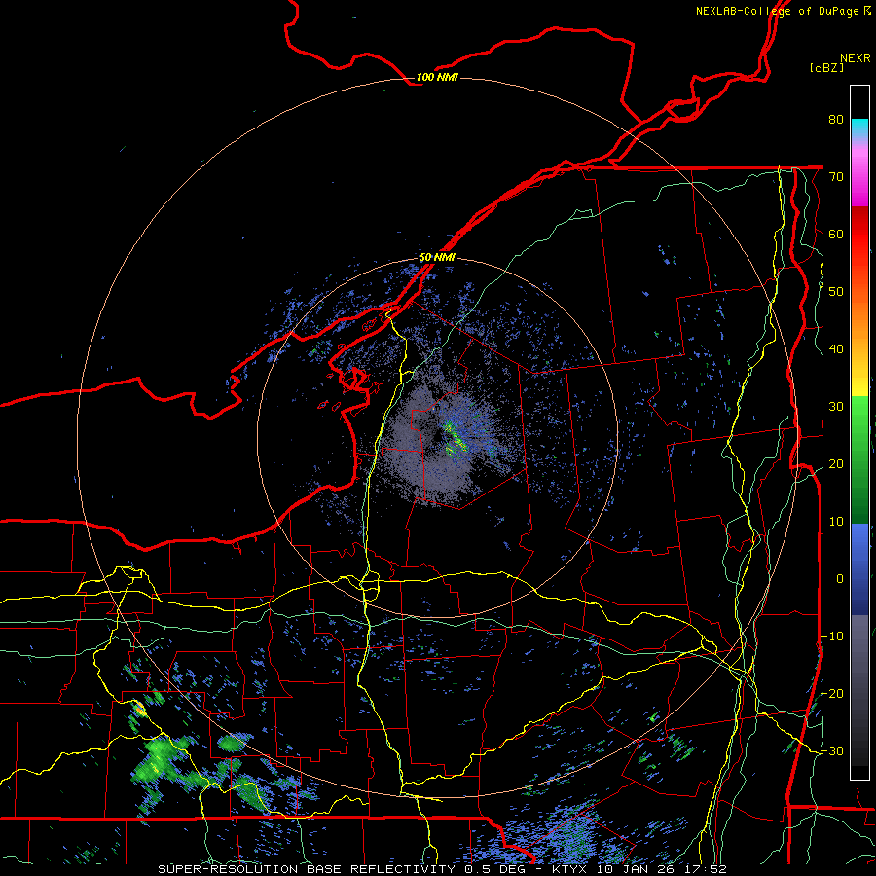876x876 pixels.
Task: Pick the 60 value on dBZ scale
Action: tap(836, 235)
